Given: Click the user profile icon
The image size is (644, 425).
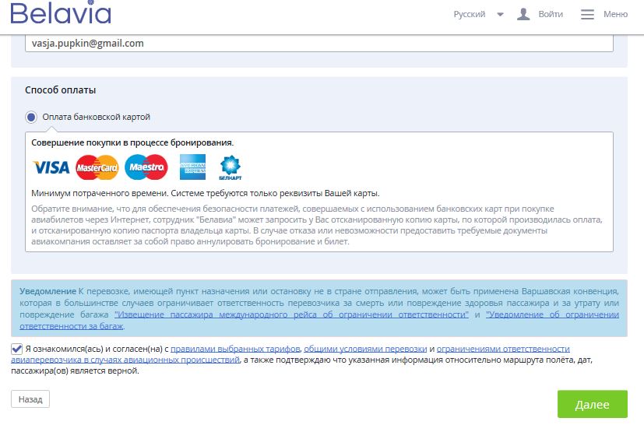Looking at the screenshot, I should (x=524, y=14).
